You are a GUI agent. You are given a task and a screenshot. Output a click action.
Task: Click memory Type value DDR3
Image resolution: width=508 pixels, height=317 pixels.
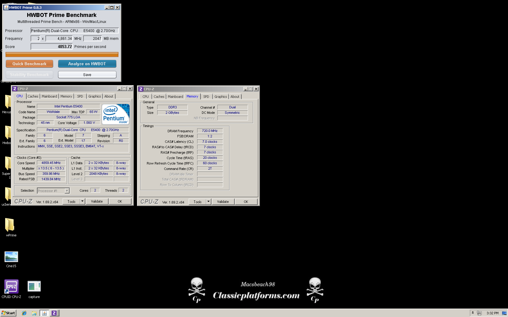coord(173,107)
